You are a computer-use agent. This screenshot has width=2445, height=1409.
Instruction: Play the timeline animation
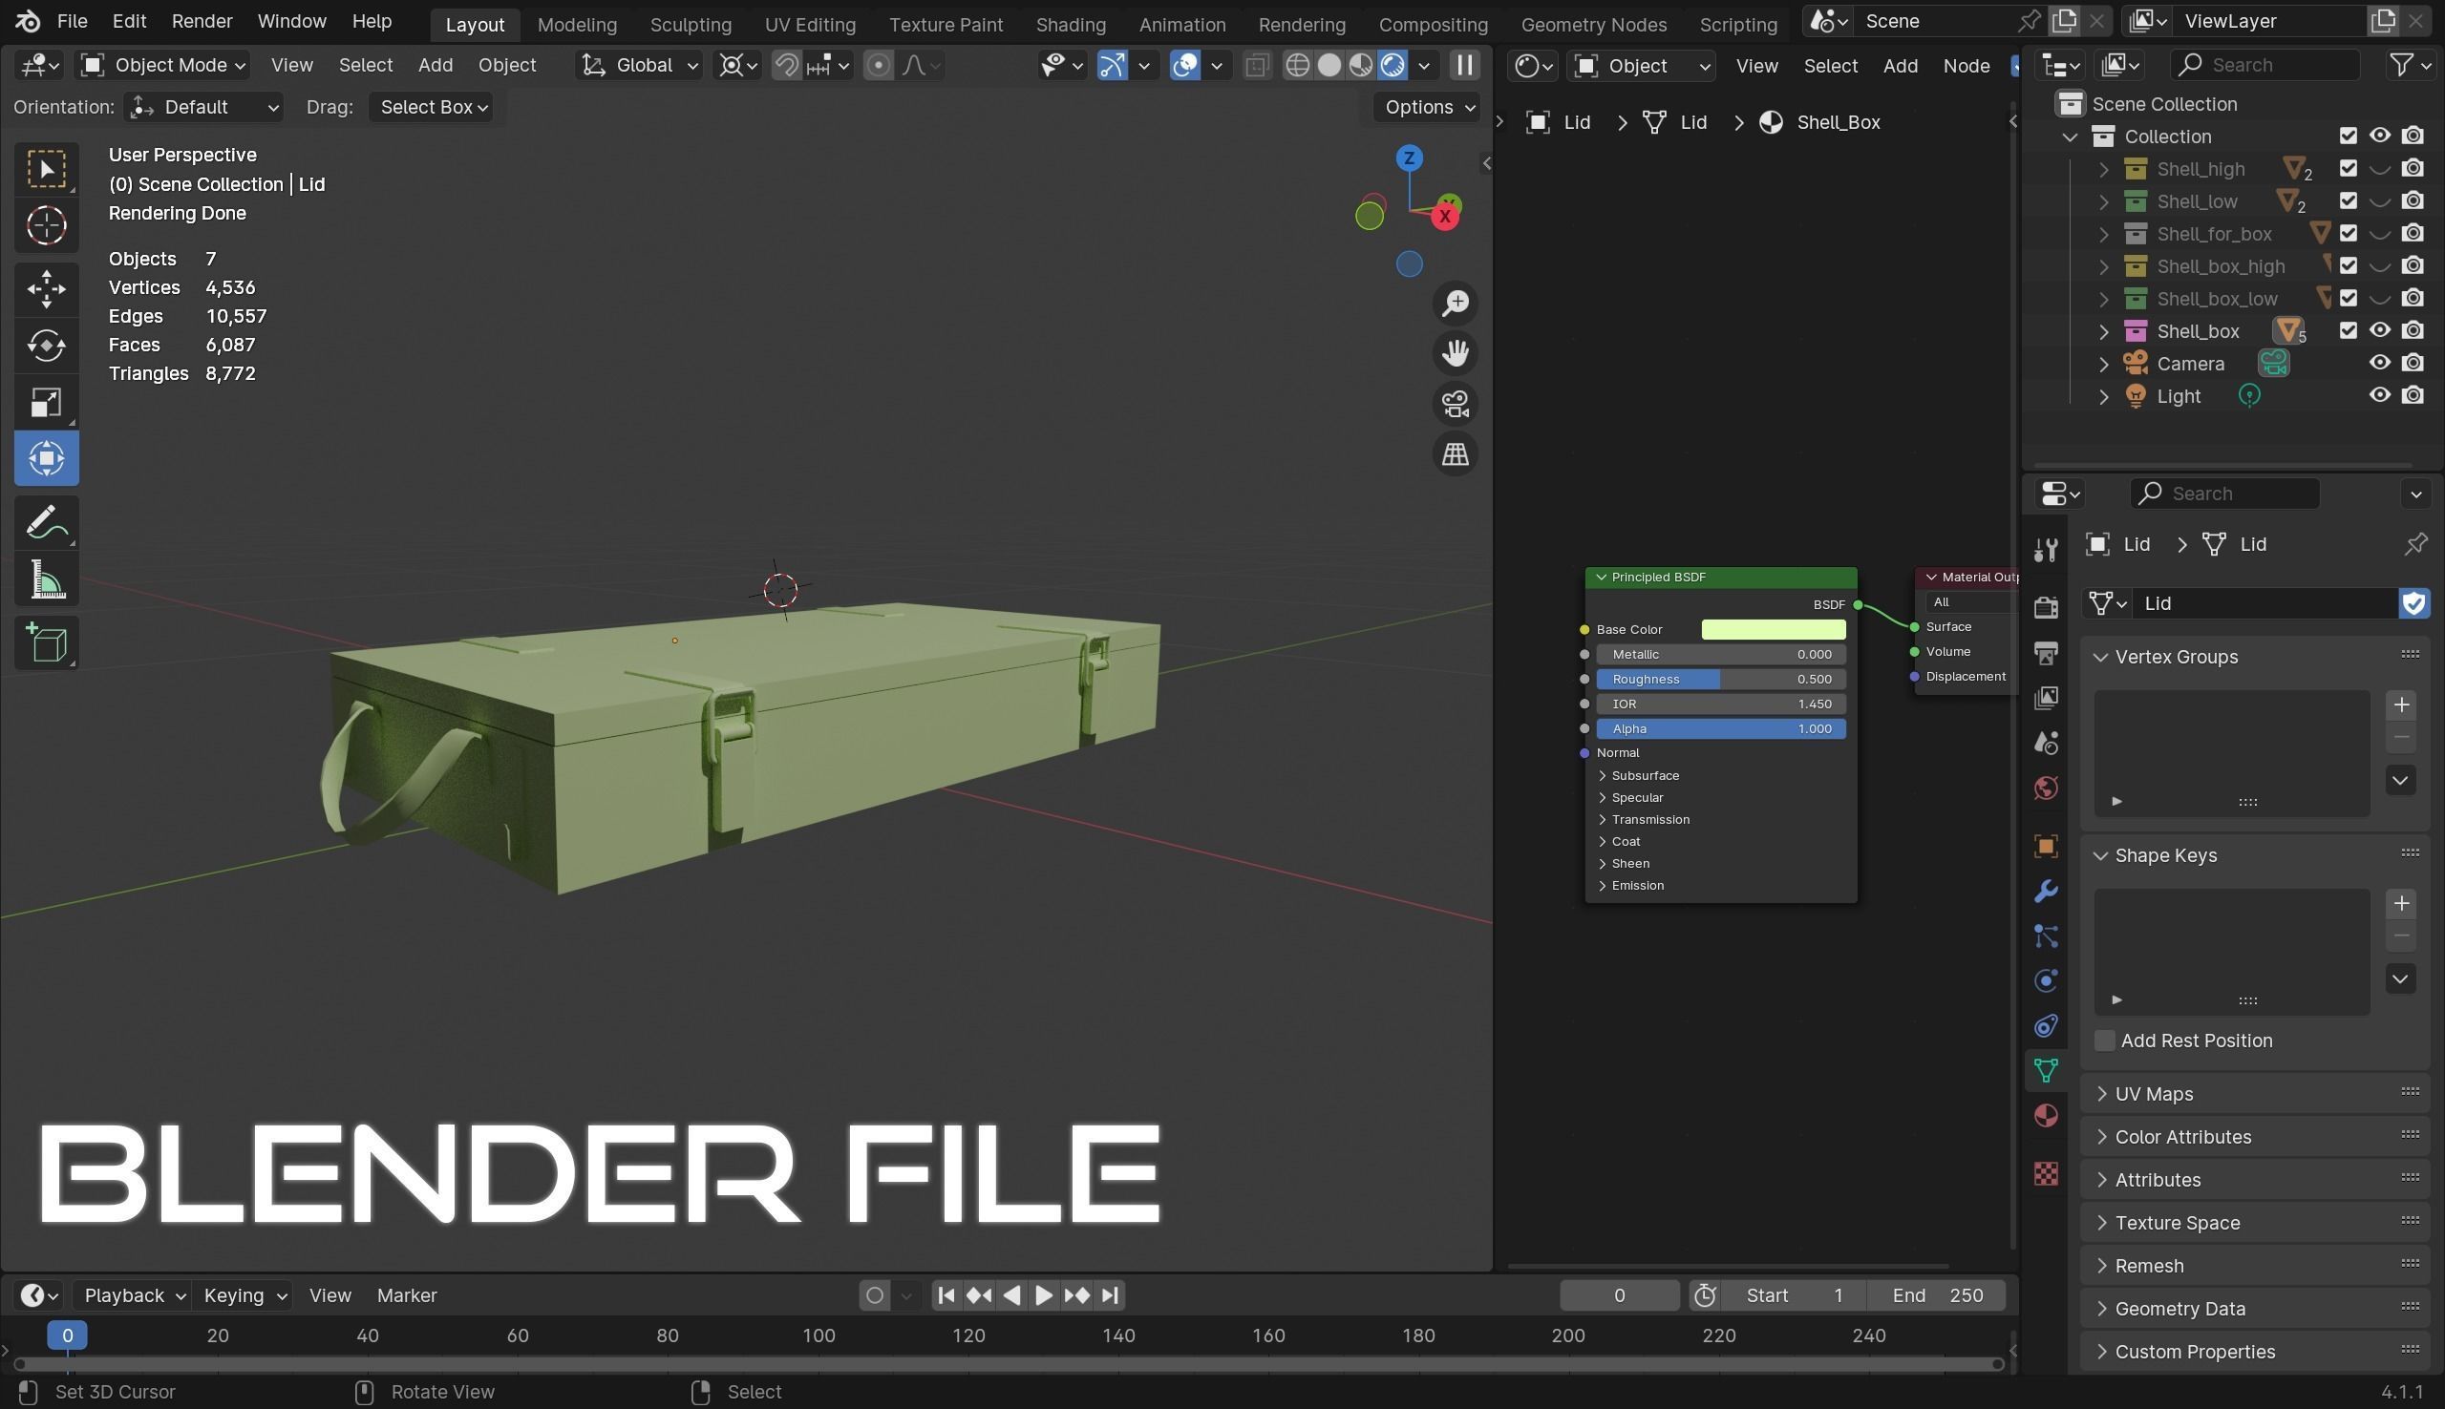[1042, 1294]
